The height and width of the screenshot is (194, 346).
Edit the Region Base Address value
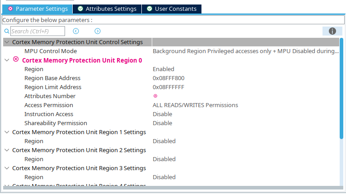(x=168, y=78)
